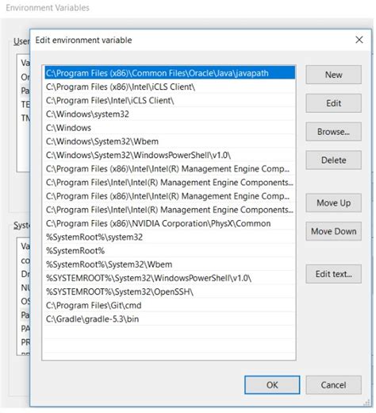
Task: Move the selected entry up
Action: 333,203
